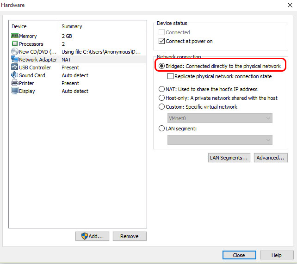Enable Replicate physical network connection state
Screen dimensions: 297x264
tap(171, 76)
